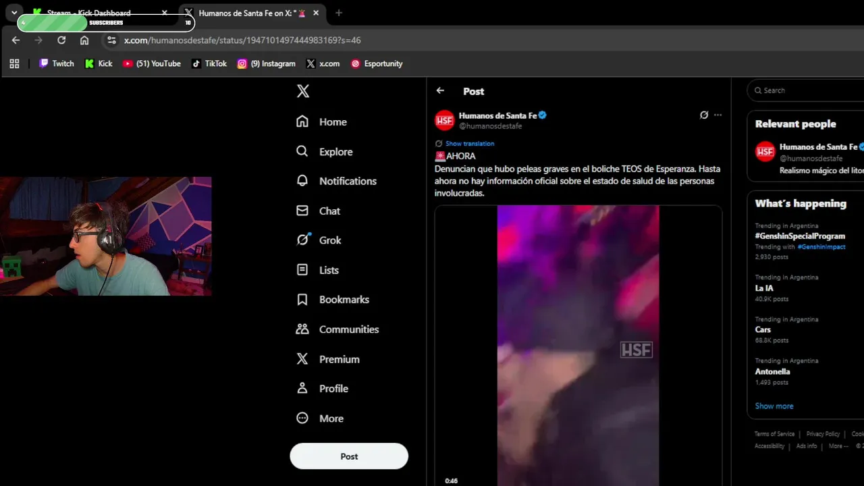The height and width of the screenshot is (486, 864).
Task: Open x.com bookmark
Action: pyautogui.click(x=323, y=63)
